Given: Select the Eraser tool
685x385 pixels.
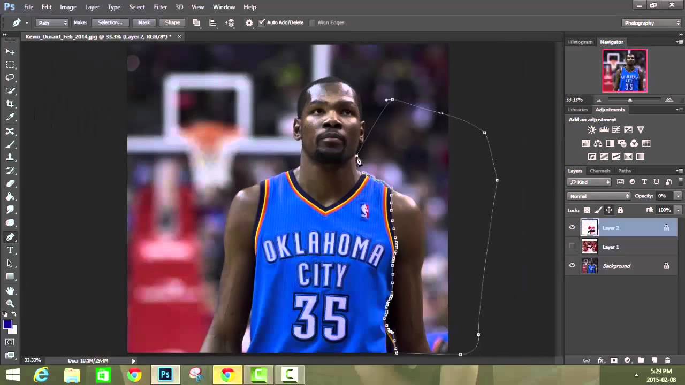Looking at the screenshot, I should [10, 184].
